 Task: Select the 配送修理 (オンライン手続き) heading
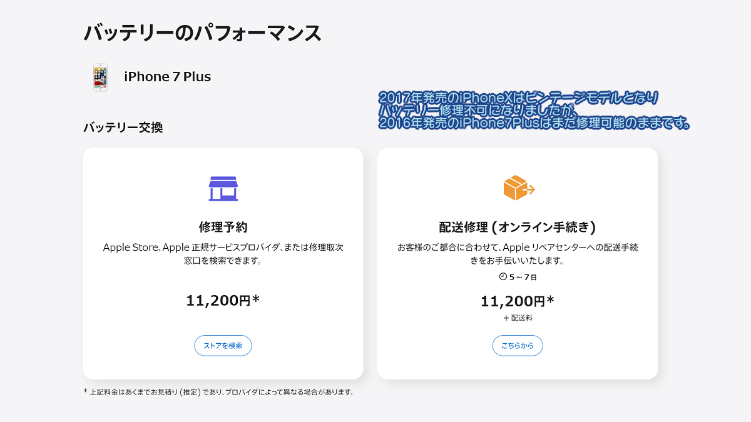tap(518, 227)
